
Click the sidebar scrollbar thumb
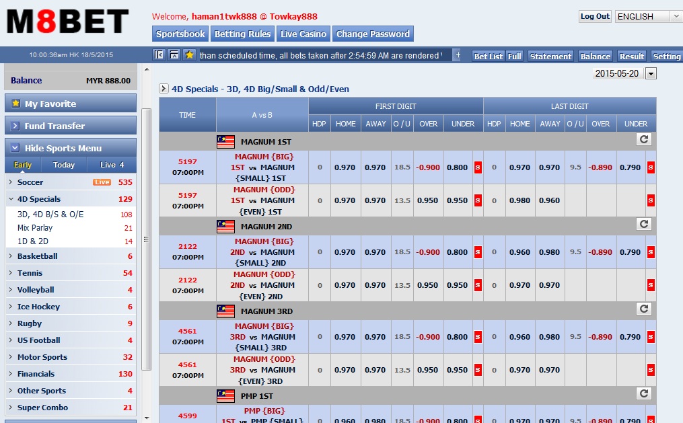147,239
